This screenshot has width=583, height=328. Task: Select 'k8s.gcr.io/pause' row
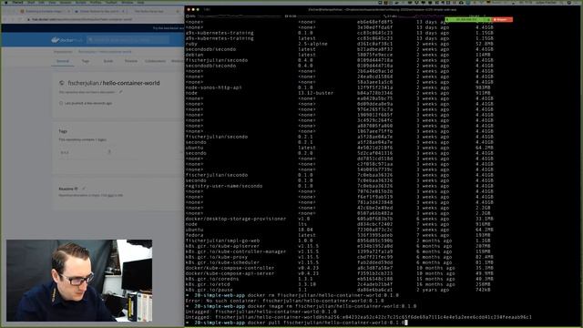(x=339, y=290)
